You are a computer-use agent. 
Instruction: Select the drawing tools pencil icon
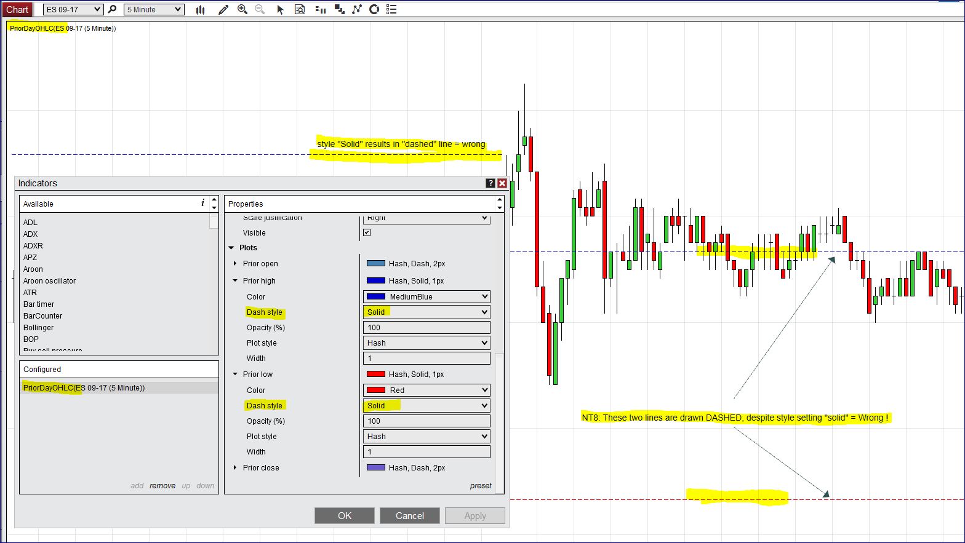(223, 9)
